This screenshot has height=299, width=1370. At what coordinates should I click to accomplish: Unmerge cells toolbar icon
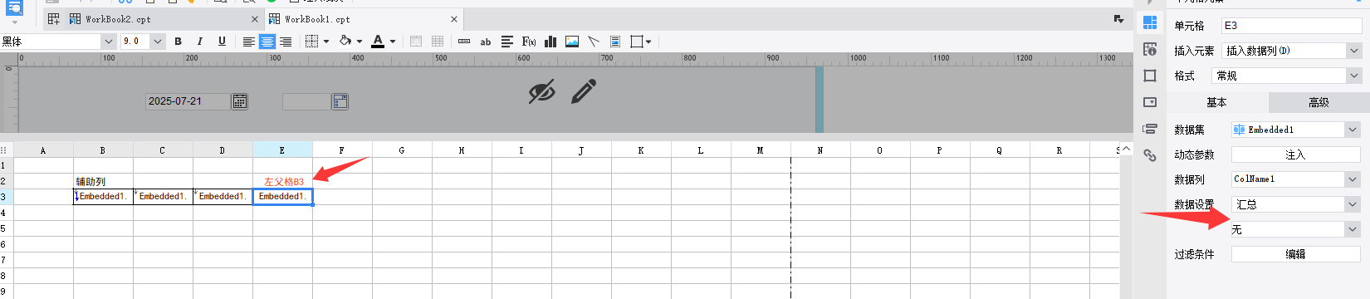tap(438, 42)
